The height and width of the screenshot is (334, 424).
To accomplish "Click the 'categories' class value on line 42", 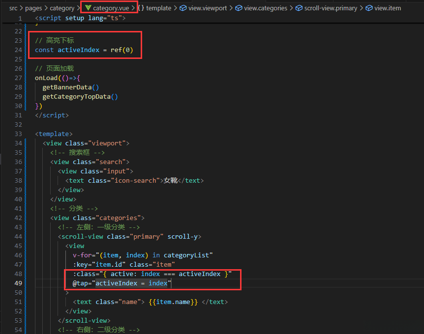I will point(118,218).
